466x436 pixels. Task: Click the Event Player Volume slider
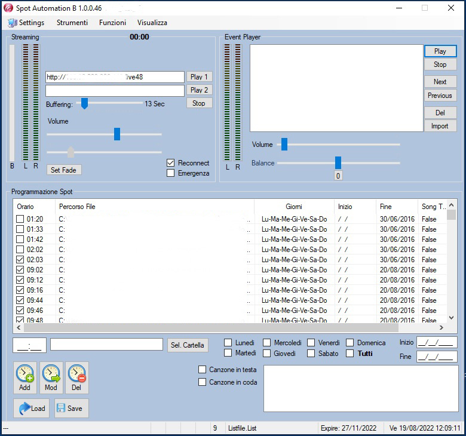click(x=284, y=144)
